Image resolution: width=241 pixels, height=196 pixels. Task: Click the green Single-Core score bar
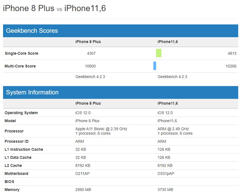(159, 53)
